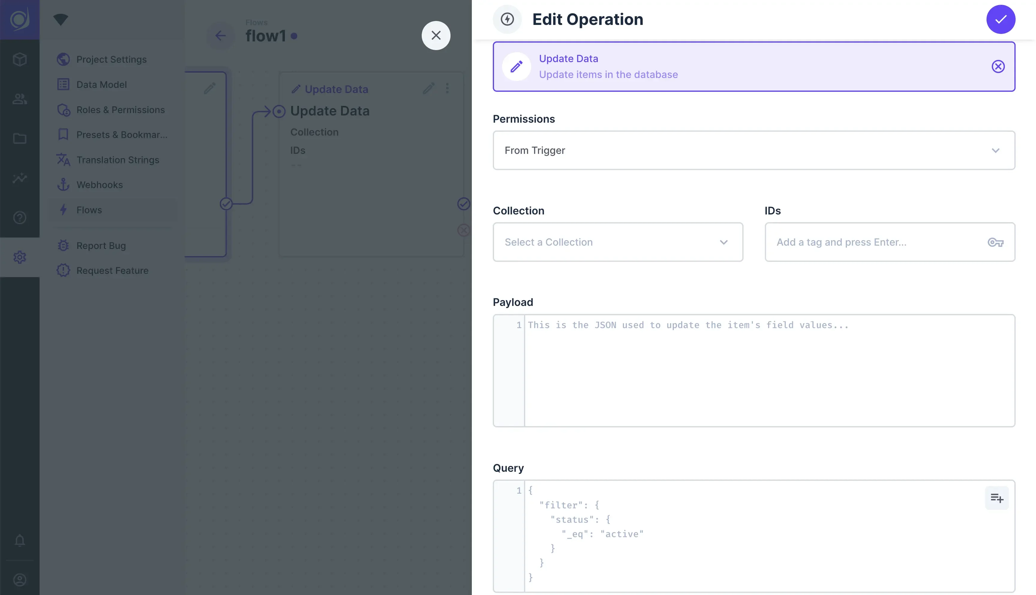Viewport: 1036px width, 595px height.
Task: Open the Select a Collection dropdown
Action: coord(618,242)
